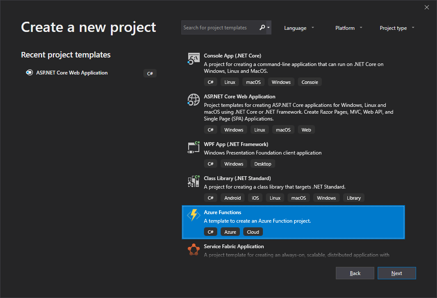Click the Class Library template icon
This screenshot has width=437, height=298.
[x=193, y=181]
